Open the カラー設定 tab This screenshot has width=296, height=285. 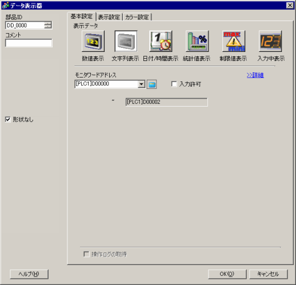point(137,17)
